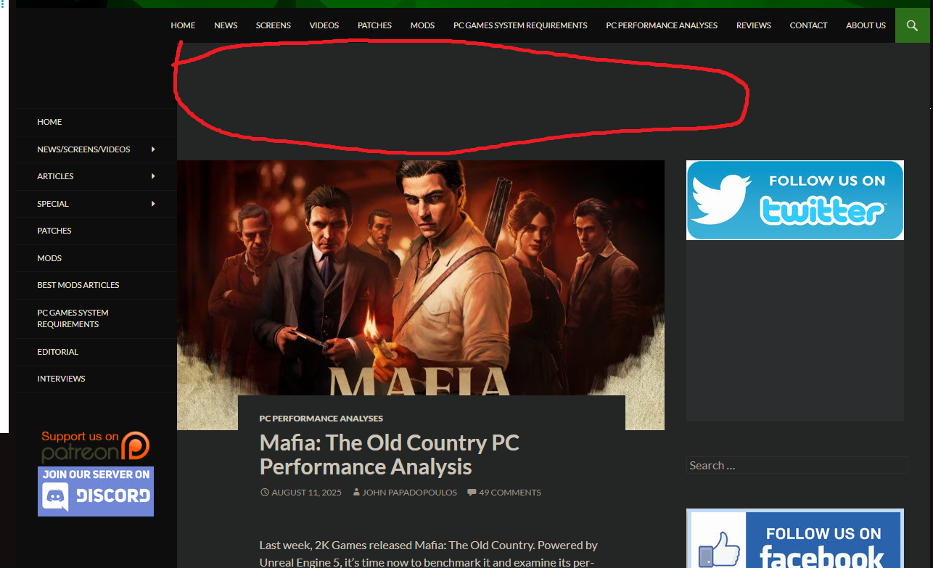Click the author John Papadopoulos link

tap(410, 493)
